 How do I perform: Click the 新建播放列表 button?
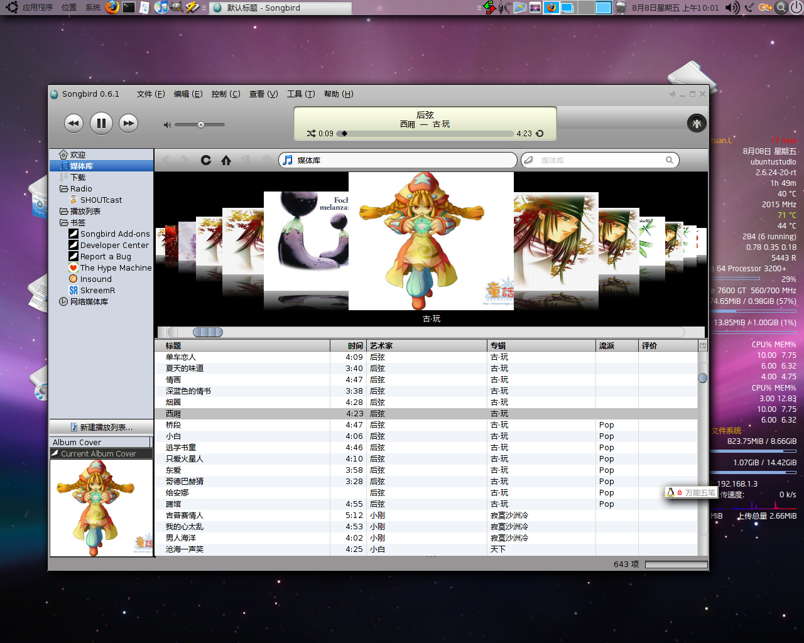coord(101,427)
